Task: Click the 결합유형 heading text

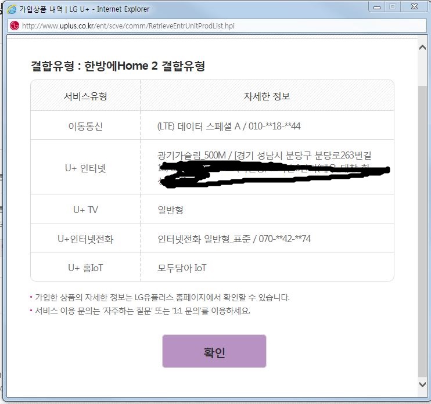Action: 118,66
